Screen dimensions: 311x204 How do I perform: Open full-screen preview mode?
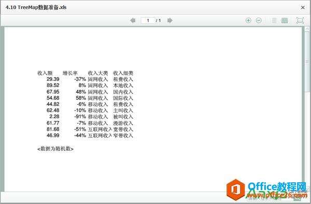300,21
